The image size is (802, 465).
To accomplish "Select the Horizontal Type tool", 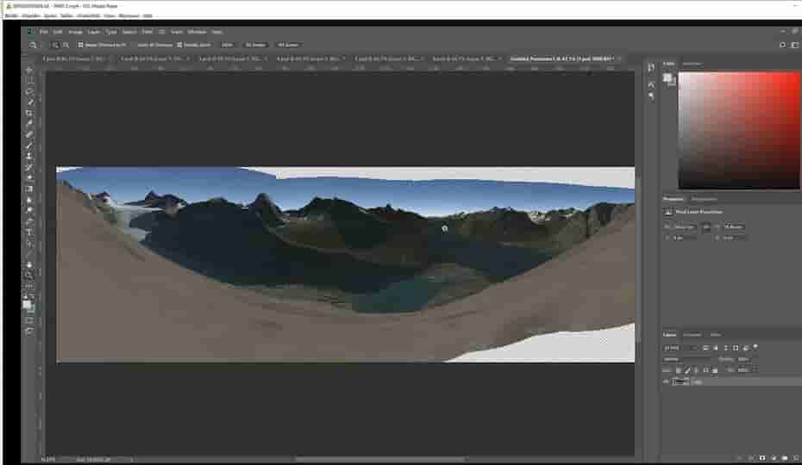I will point(29,232).
